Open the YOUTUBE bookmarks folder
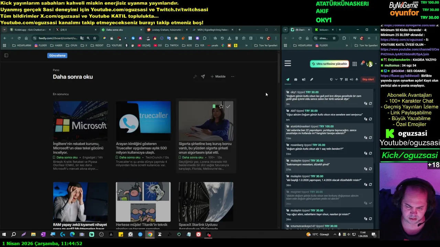 (114, 45)
